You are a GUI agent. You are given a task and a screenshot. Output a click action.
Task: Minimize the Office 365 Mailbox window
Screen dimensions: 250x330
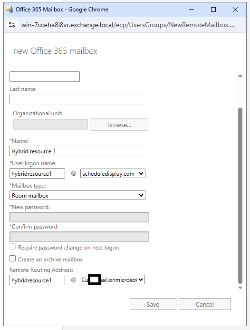point(192,9)
